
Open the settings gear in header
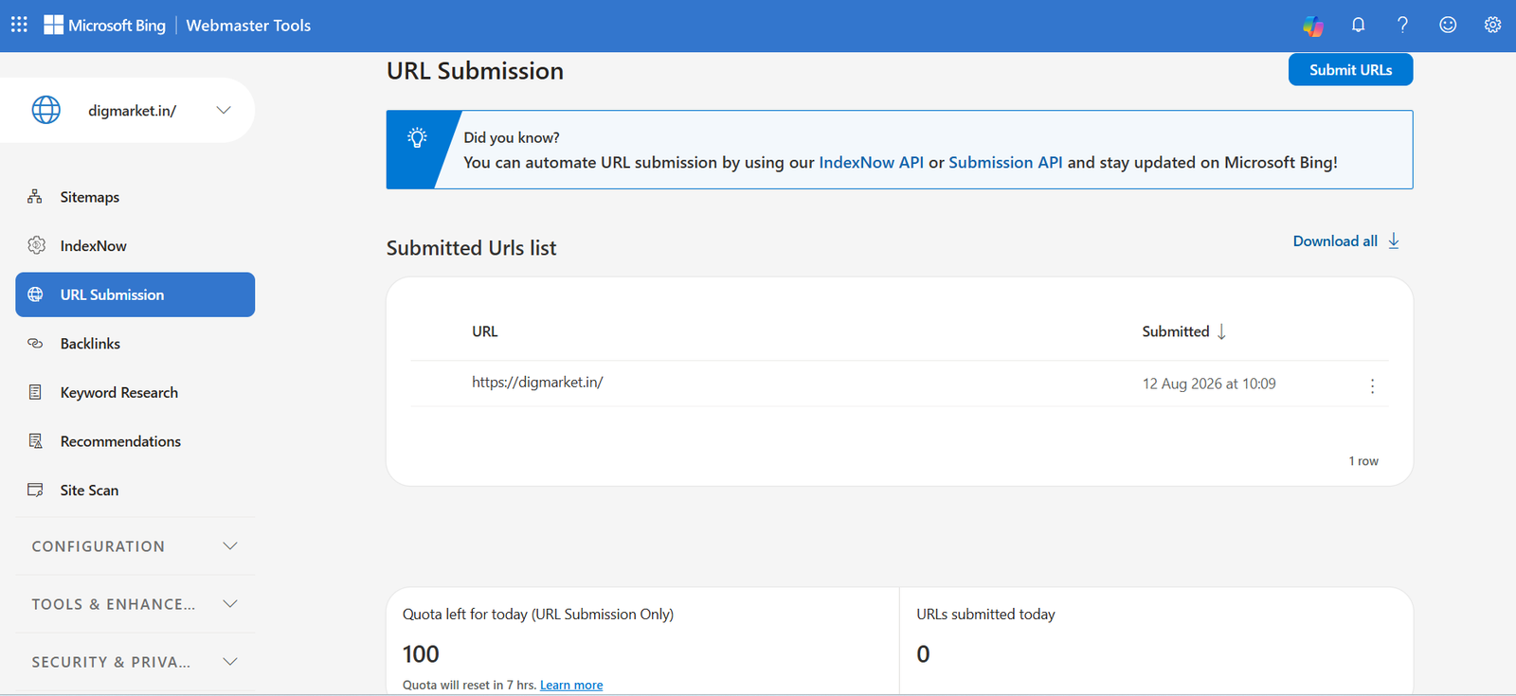[x=1492, y=25]
